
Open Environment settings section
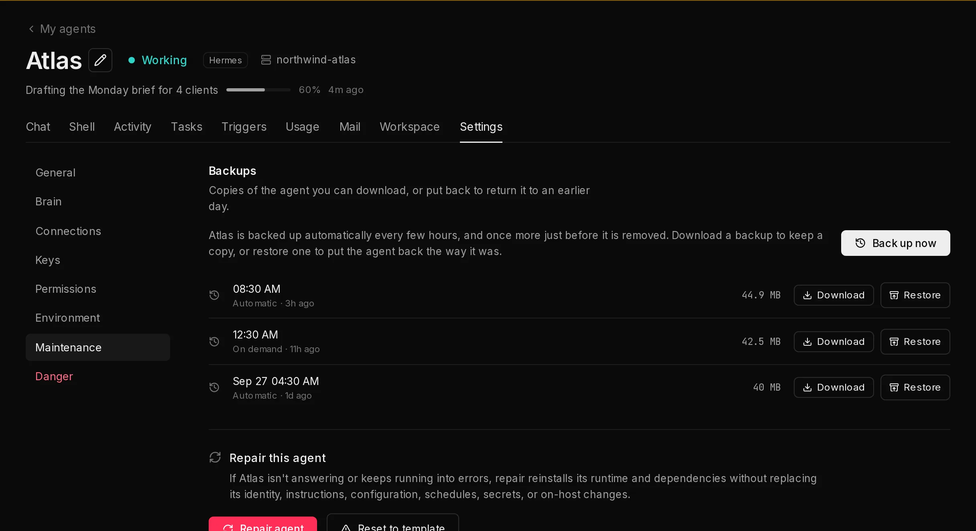tap(98, 318)
